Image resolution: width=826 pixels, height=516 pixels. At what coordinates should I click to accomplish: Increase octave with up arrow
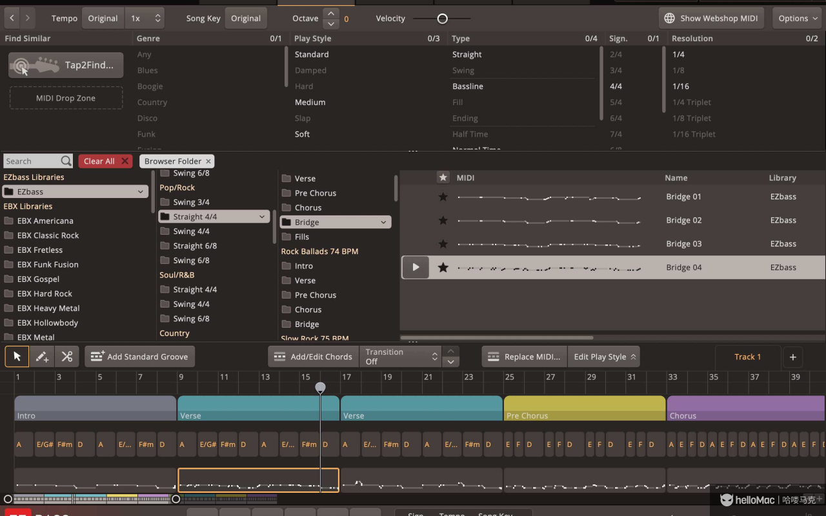331,13
